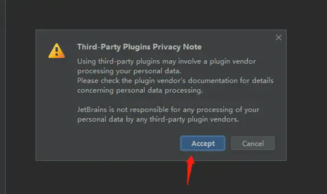Click the narrow left sidebar strip
Screen dimensions: 327x194
[3, 97]
